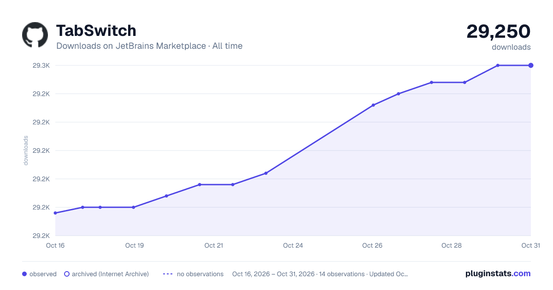Click the hollow archived legend circle
Viewport: 553px width, 290px height.
point(67,274)
